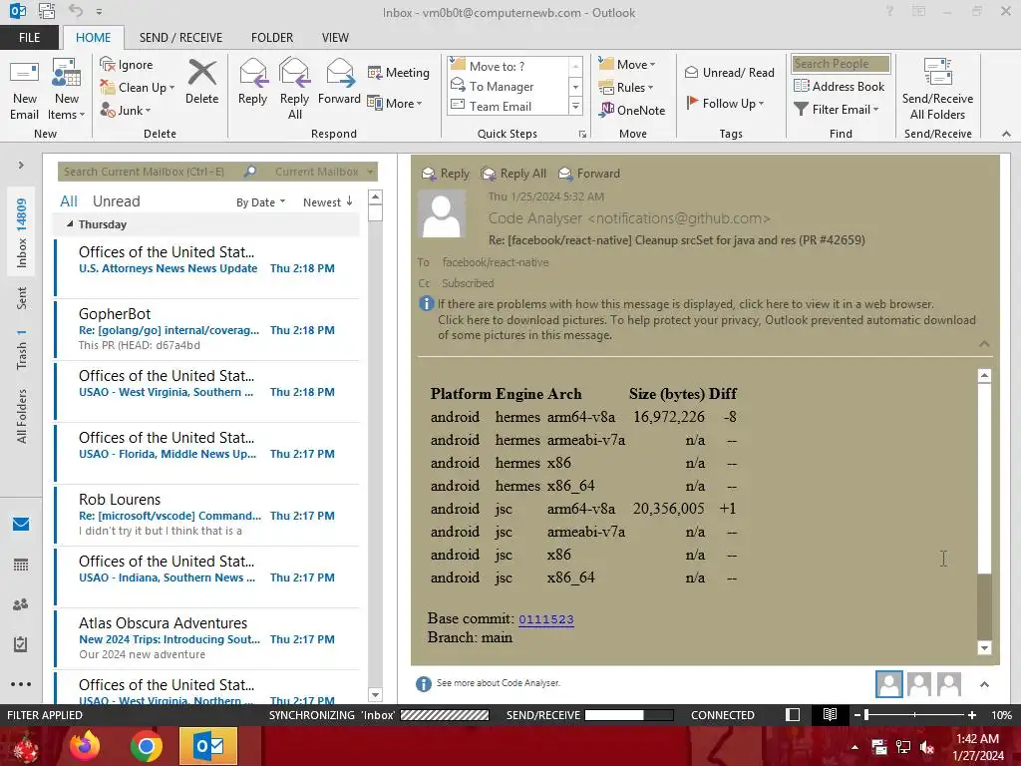The width and height of the screenshot is (1021, 766).
Task: Open Trash folder
Action: coord(22,349)
